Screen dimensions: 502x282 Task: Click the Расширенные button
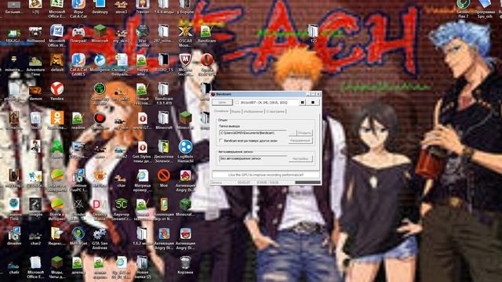click(300, 141)
